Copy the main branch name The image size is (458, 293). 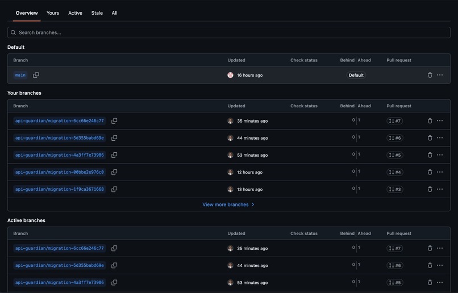click(x=36, y=75)
